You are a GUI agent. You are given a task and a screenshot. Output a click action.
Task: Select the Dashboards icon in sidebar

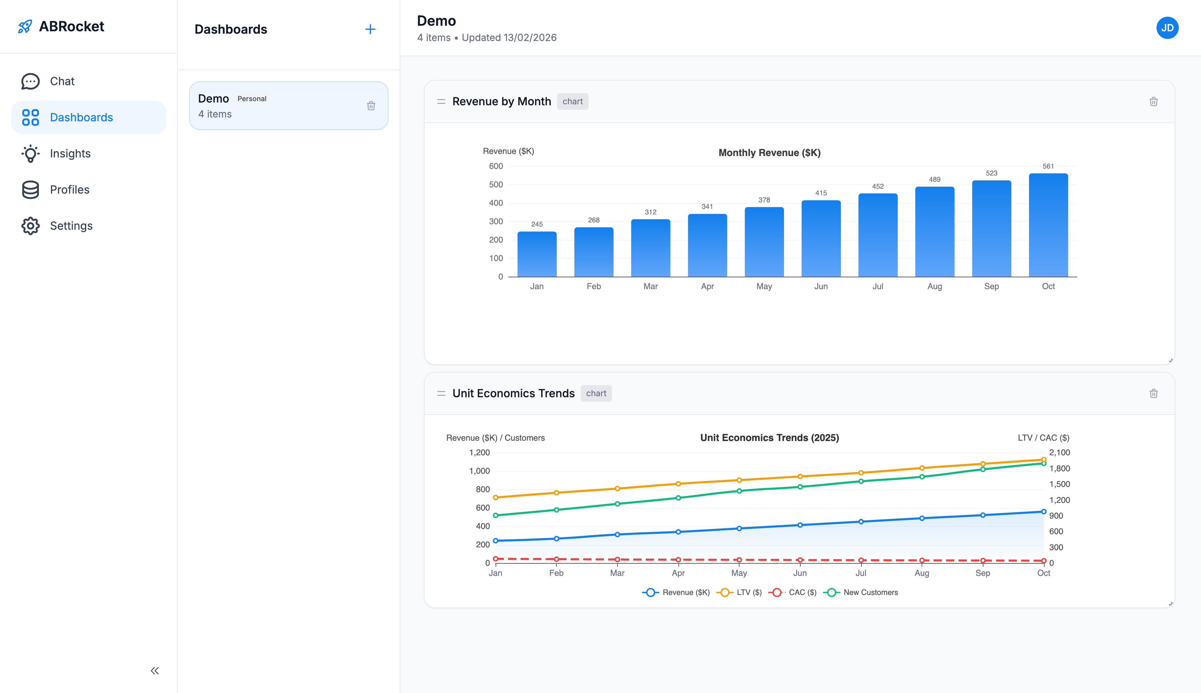tap(31, 117)
